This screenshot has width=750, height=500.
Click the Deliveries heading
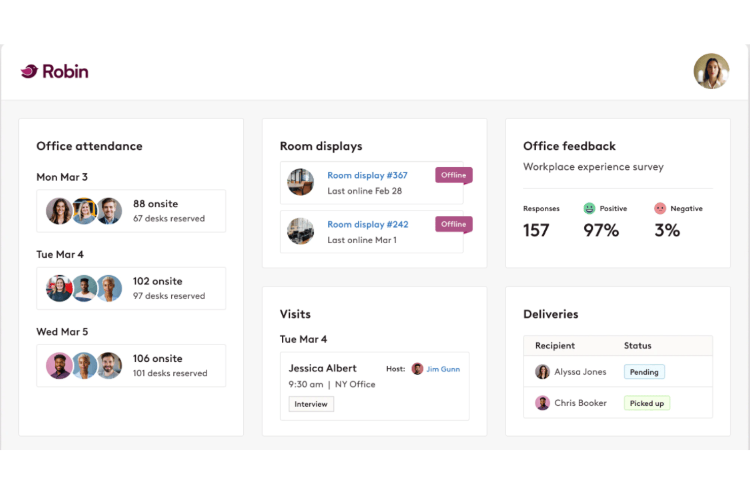click(551, 314)
